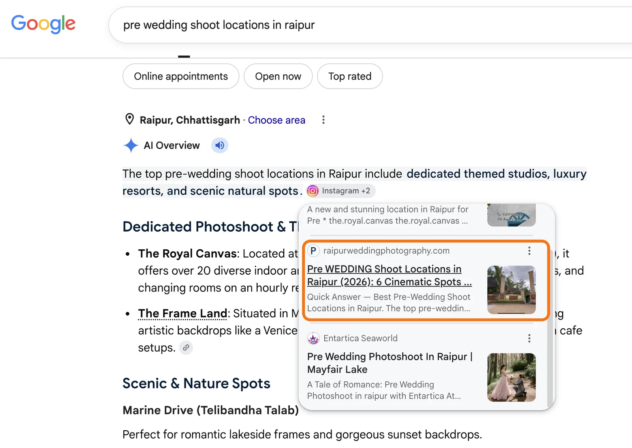Image resolution: width=632 pixels, height=448 pixels.
Task: Click the raipurweddingphotography.com favicon
Action: pos(313,250)
